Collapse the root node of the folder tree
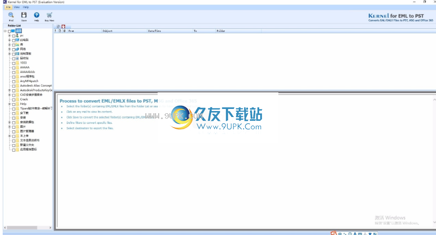436x235 pixels. coord(5,31)
